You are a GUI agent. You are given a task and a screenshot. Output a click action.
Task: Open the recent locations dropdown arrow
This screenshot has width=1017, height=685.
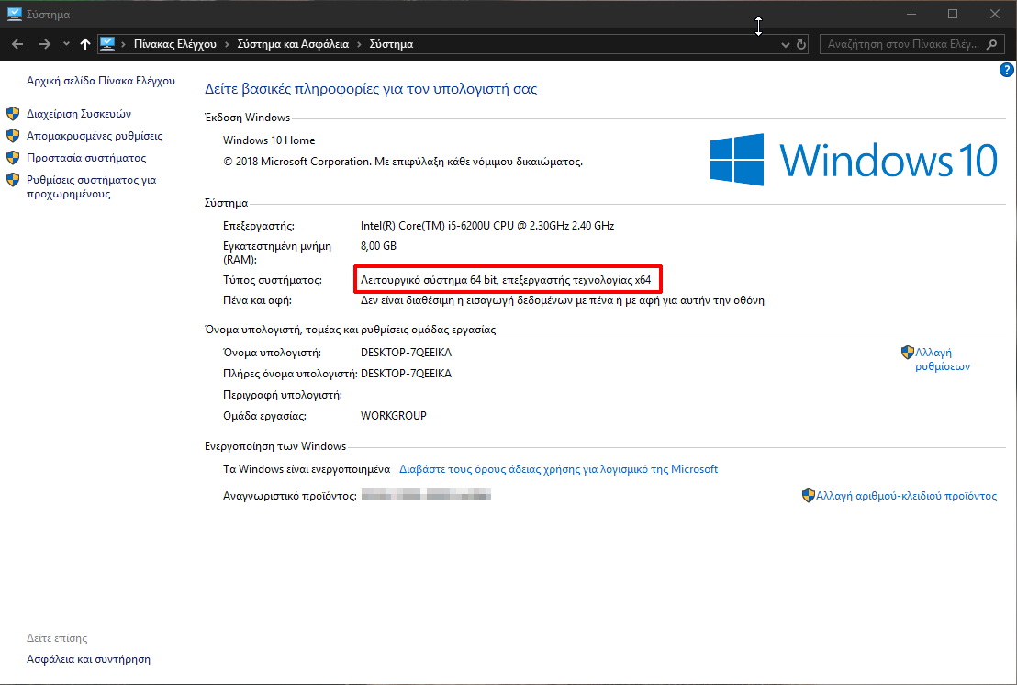click(66, 44)
